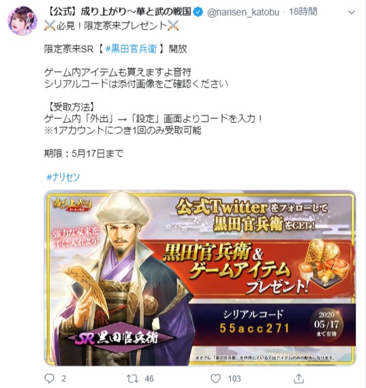The height and width of the screenshot is (388, 366).
Task: Click the retweet count 46
Action: 149,378
